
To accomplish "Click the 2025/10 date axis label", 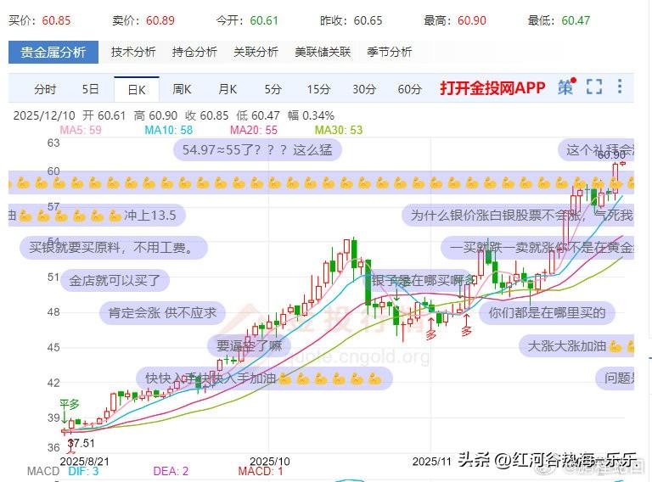I will [x=269, y=462].
